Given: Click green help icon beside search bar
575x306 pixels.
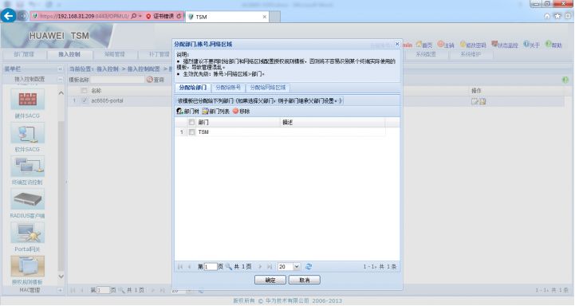Looking at the screenshot, I should 565,80.
